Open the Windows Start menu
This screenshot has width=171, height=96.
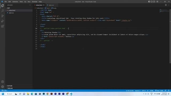[3, 94]
